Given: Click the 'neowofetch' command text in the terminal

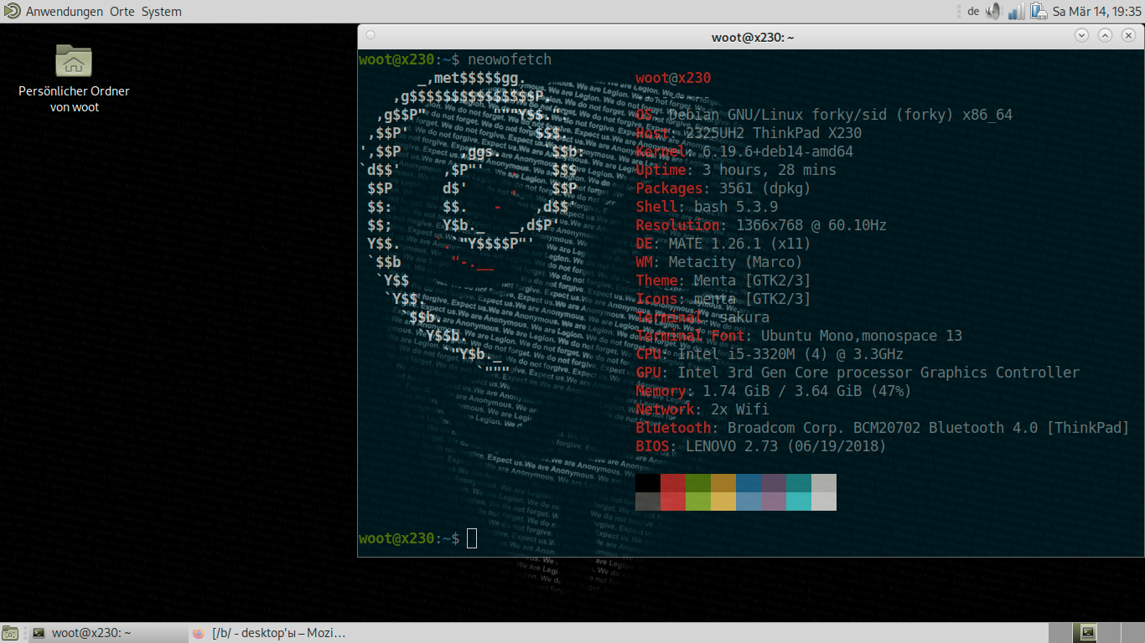Looking at the screenshot, I should click(x=510, y=59).
